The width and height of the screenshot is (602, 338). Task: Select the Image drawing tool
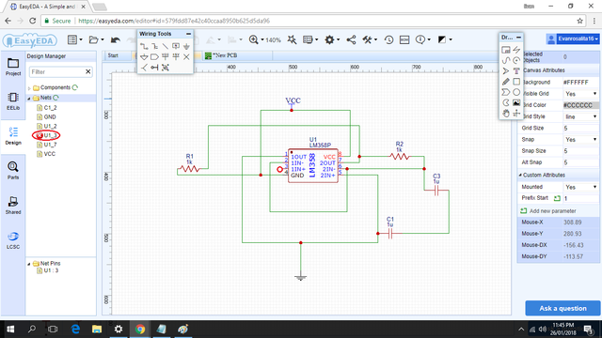[516, 102]
